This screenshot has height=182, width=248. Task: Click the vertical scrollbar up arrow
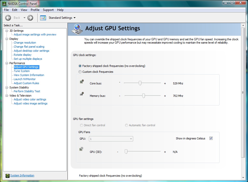pos(243,25)
